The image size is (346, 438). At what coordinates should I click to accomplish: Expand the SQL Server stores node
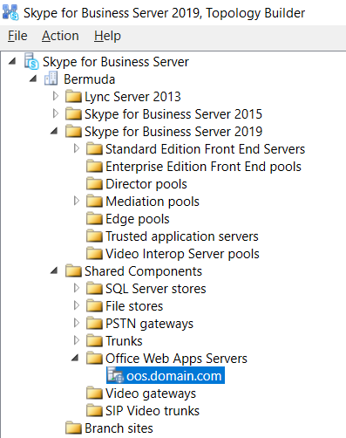click(x=77, y=288)
